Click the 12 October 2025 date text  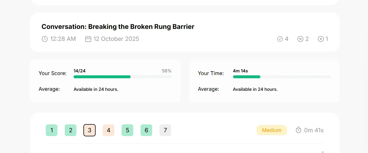point(116,39)
